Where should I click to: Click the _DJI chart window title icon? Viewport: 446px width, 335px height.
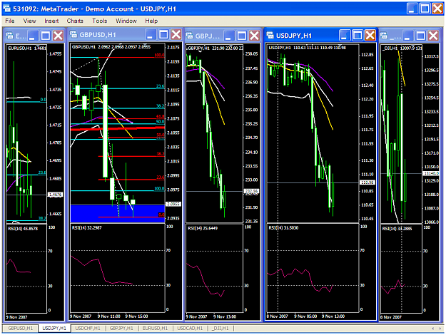point(384,36)
